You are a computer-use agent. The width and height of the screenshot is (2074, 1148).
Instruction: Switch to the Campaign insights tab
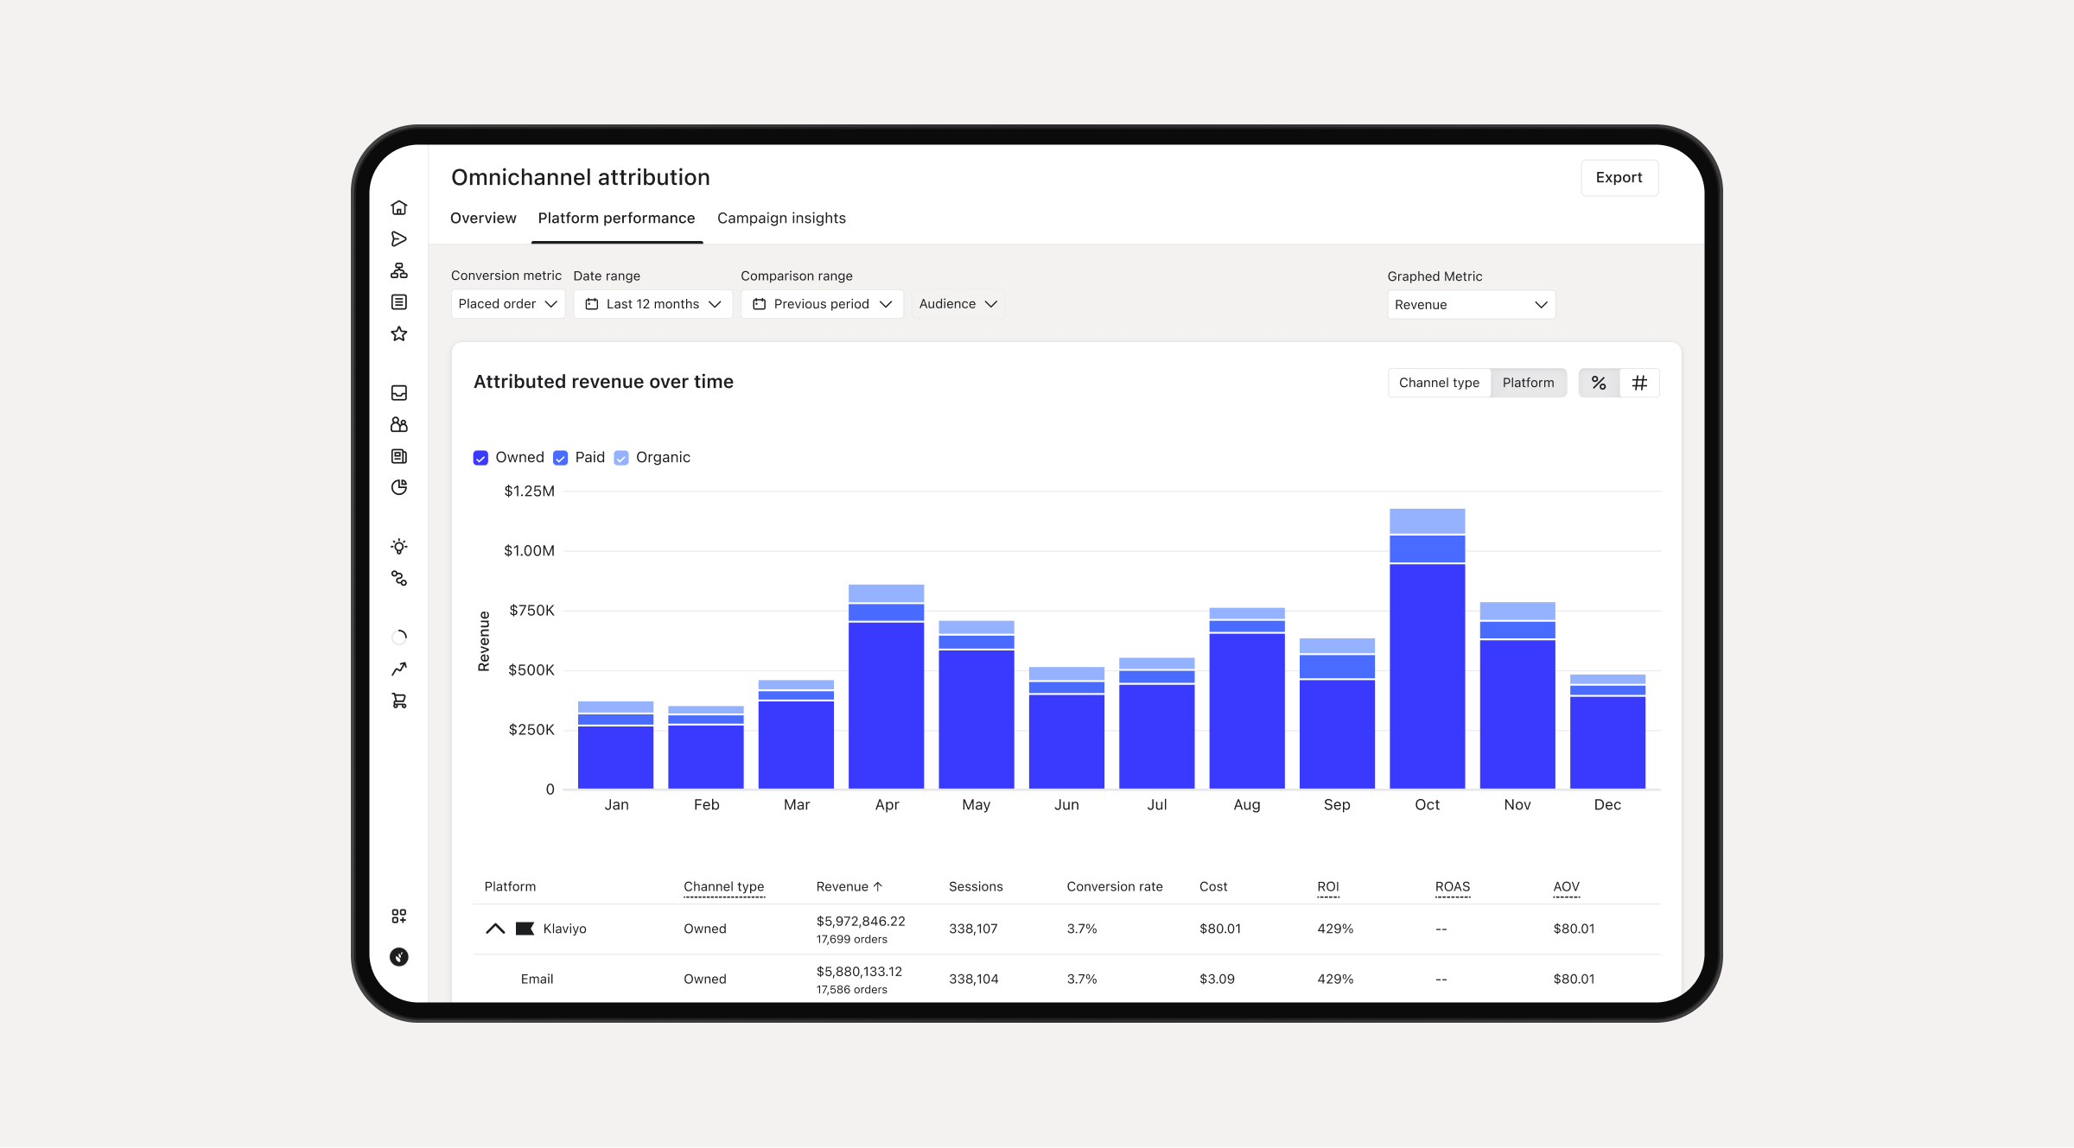(x=781, y=219)
